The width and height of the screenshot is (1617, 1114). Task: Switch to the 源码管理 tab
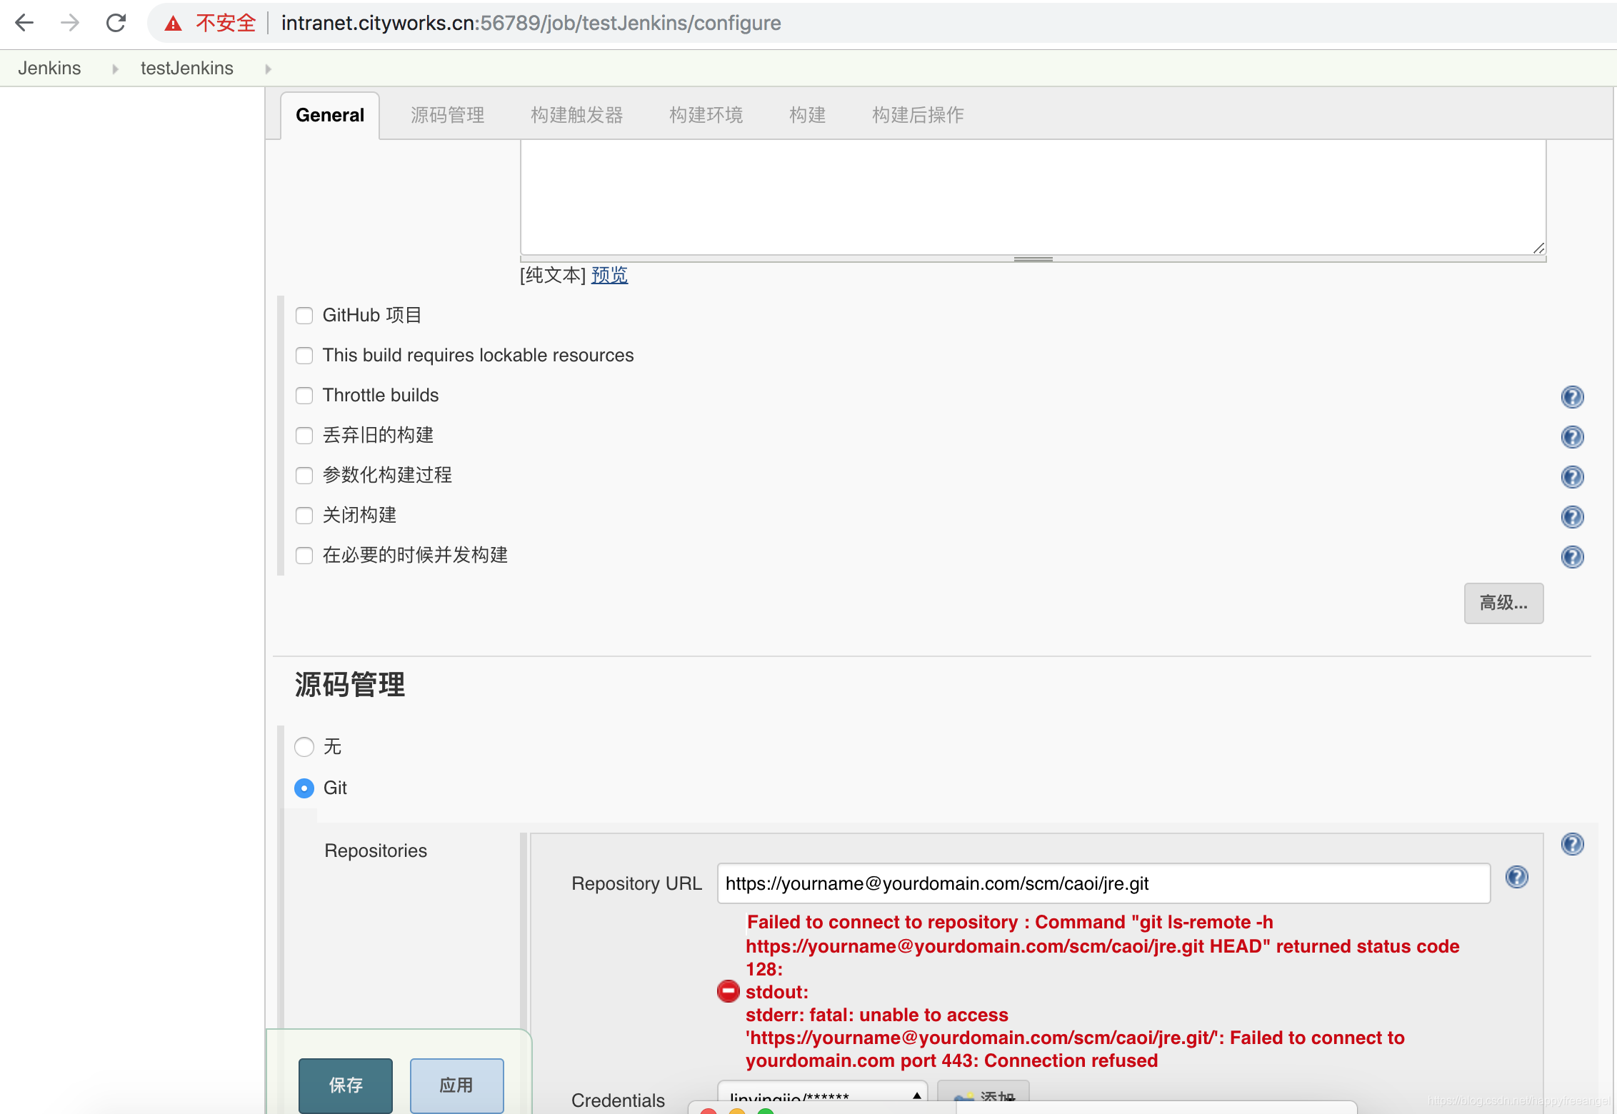pyautogui.click(x=447, y=115)
